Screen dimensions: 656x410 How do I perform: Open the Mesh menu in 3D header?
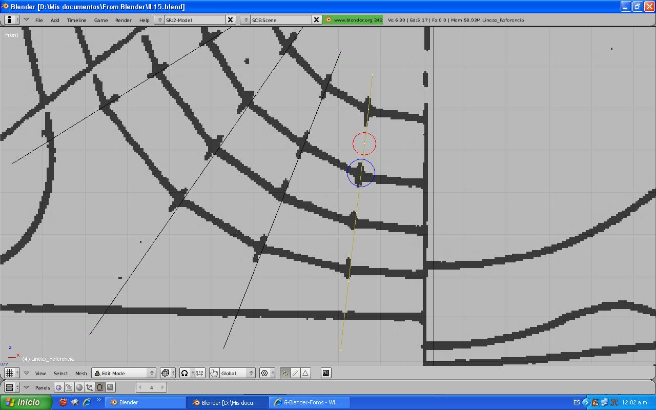[81, 373]
